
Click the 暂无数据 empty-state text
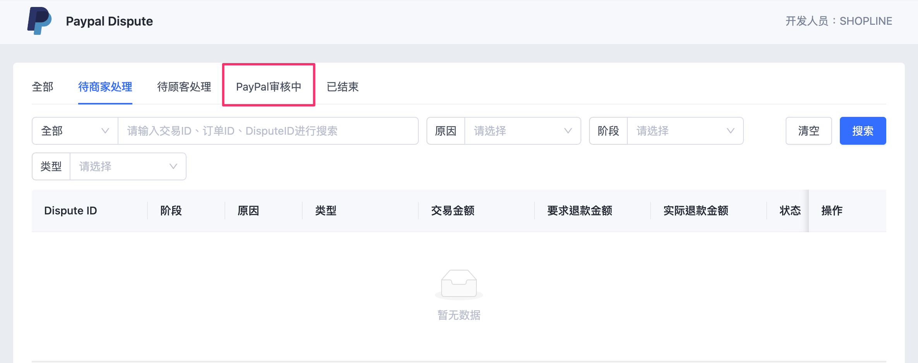tap(459, 315)
